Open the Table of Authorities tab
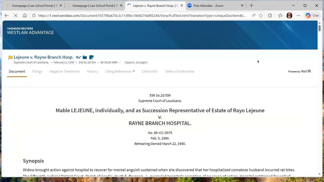This screenshot has height=182, width=324. (180, 72)
